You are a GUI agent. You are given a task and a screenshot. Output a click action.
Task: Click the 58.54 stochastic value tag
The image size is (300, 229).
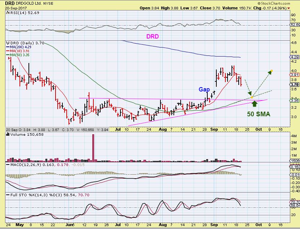[295, 205]
